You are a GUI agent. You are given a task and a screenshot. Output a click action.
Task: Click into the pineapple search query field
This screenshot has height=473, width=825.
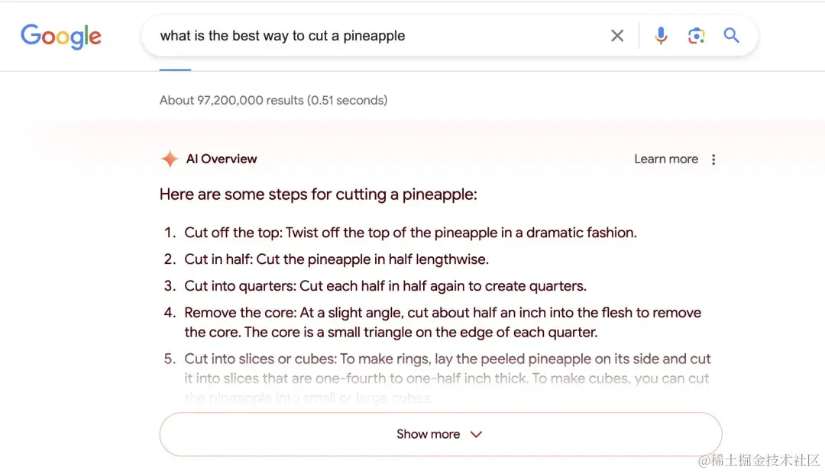[x=367, y=36]
